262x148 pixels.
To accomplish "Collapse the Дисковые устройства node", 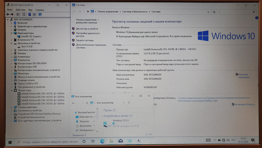I will click(11, 43).
